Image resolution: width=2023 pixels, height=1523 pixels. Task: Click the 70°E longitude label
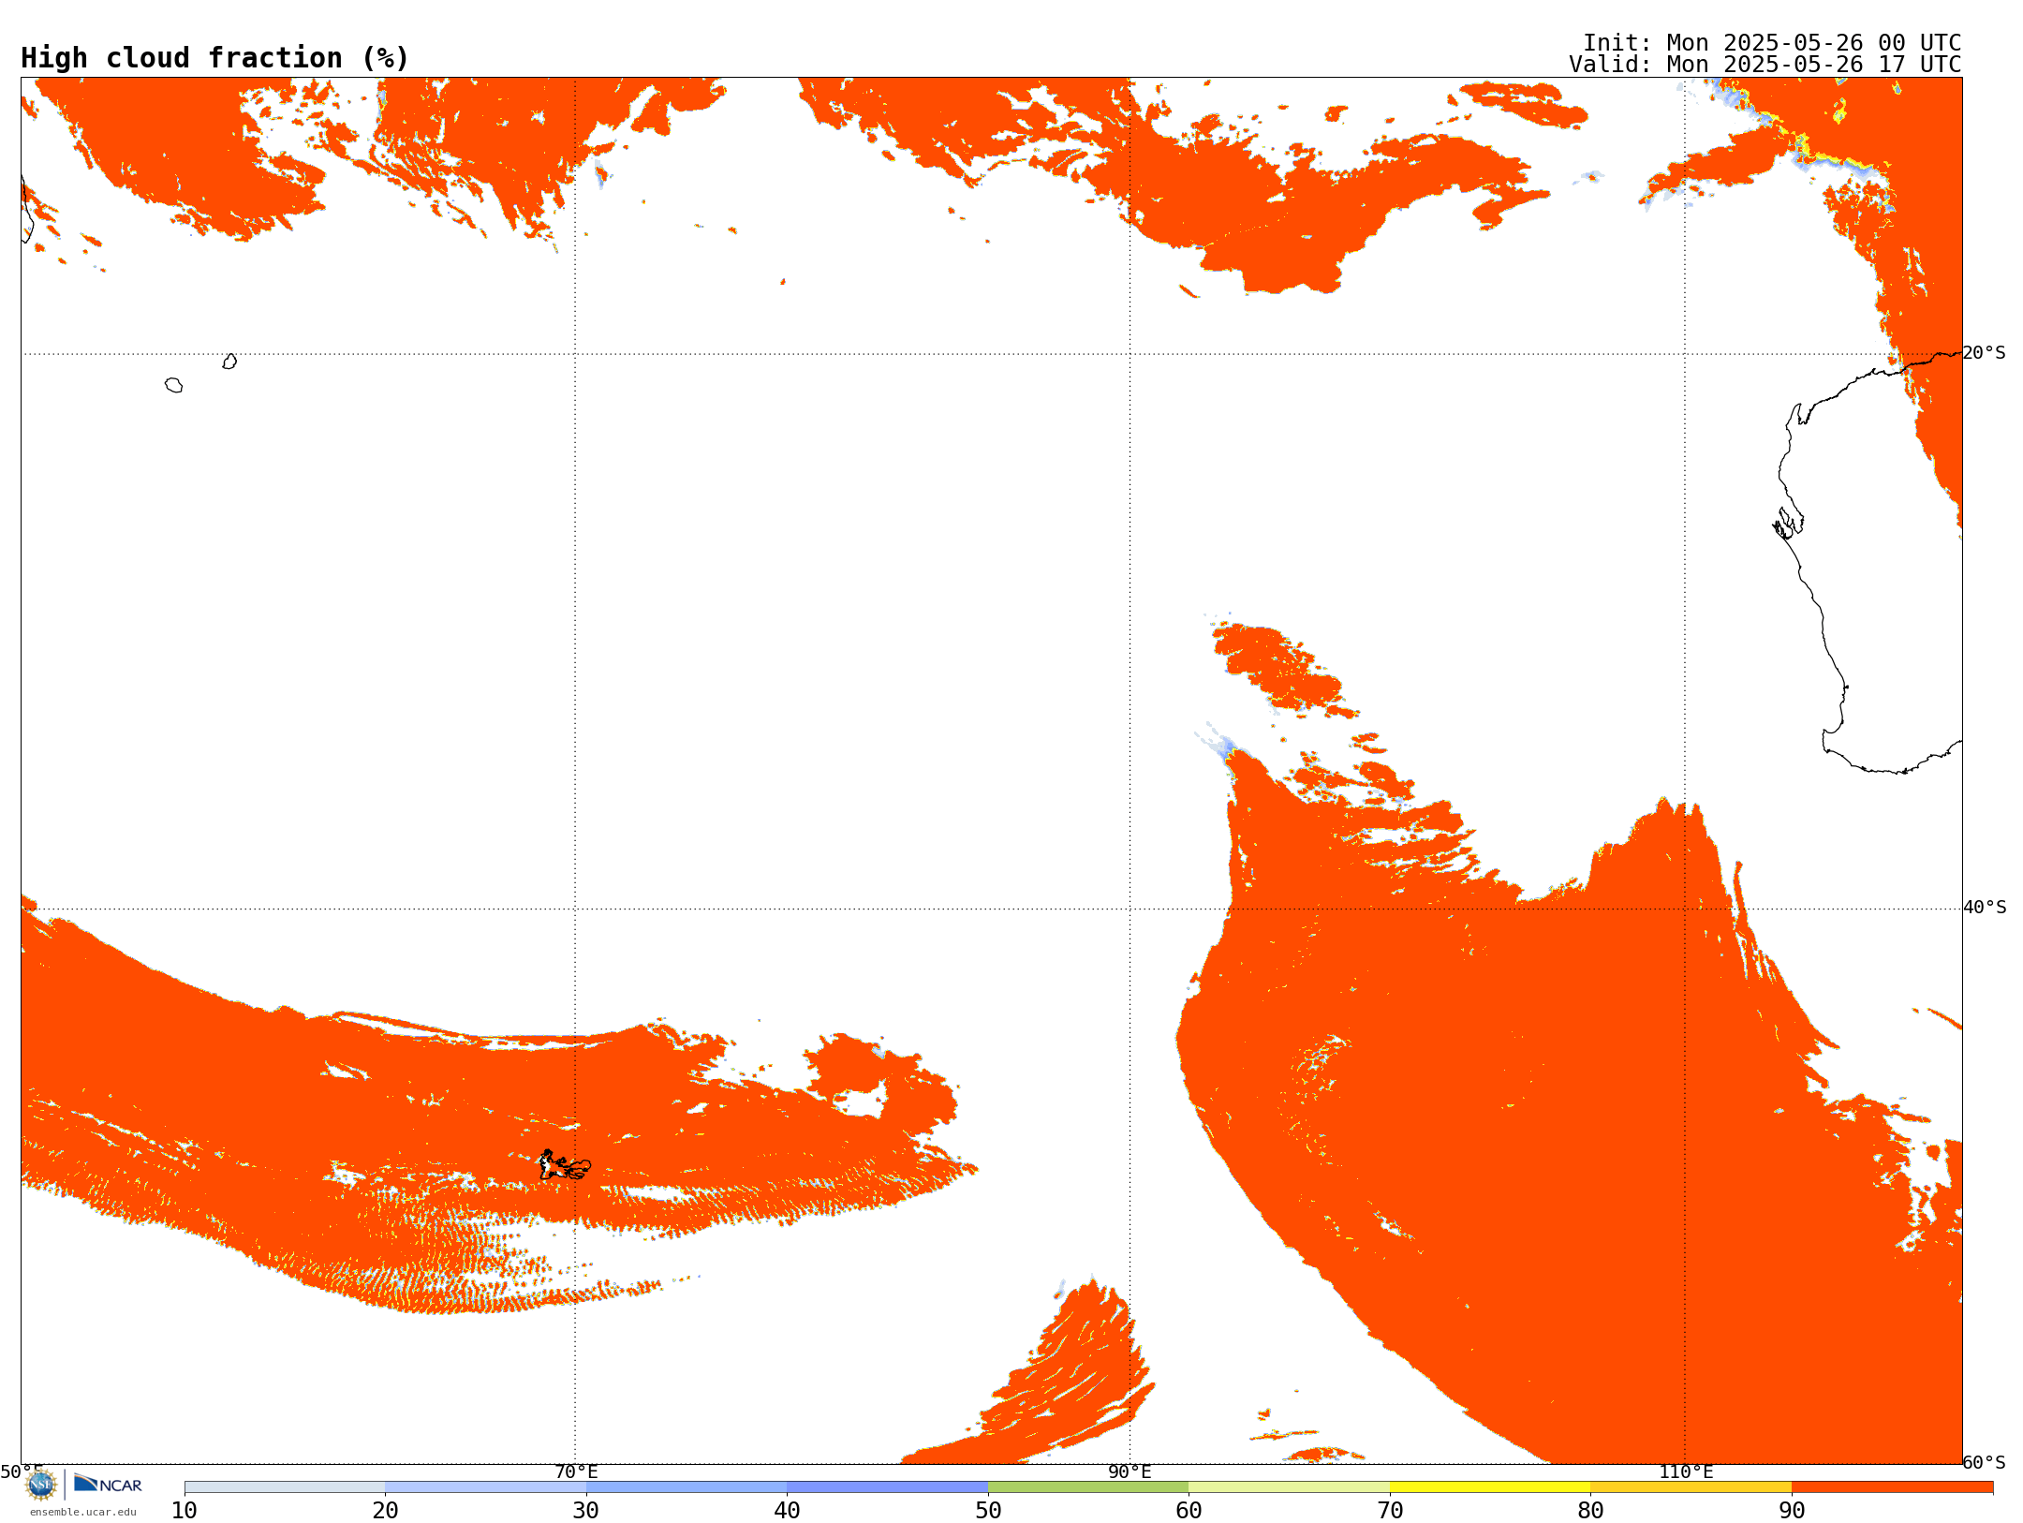[x=576, y=1472]
